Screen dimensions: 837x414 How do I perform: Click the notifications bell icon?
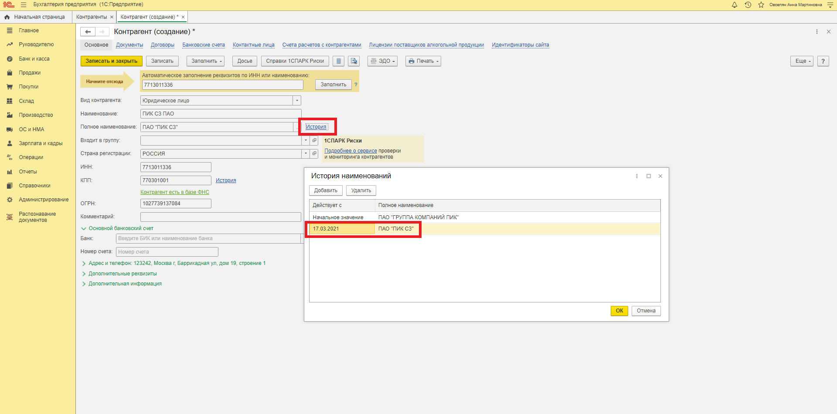click(735, 5)
